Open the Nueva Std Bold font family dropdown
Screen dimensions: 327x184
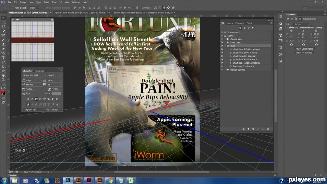35,75
